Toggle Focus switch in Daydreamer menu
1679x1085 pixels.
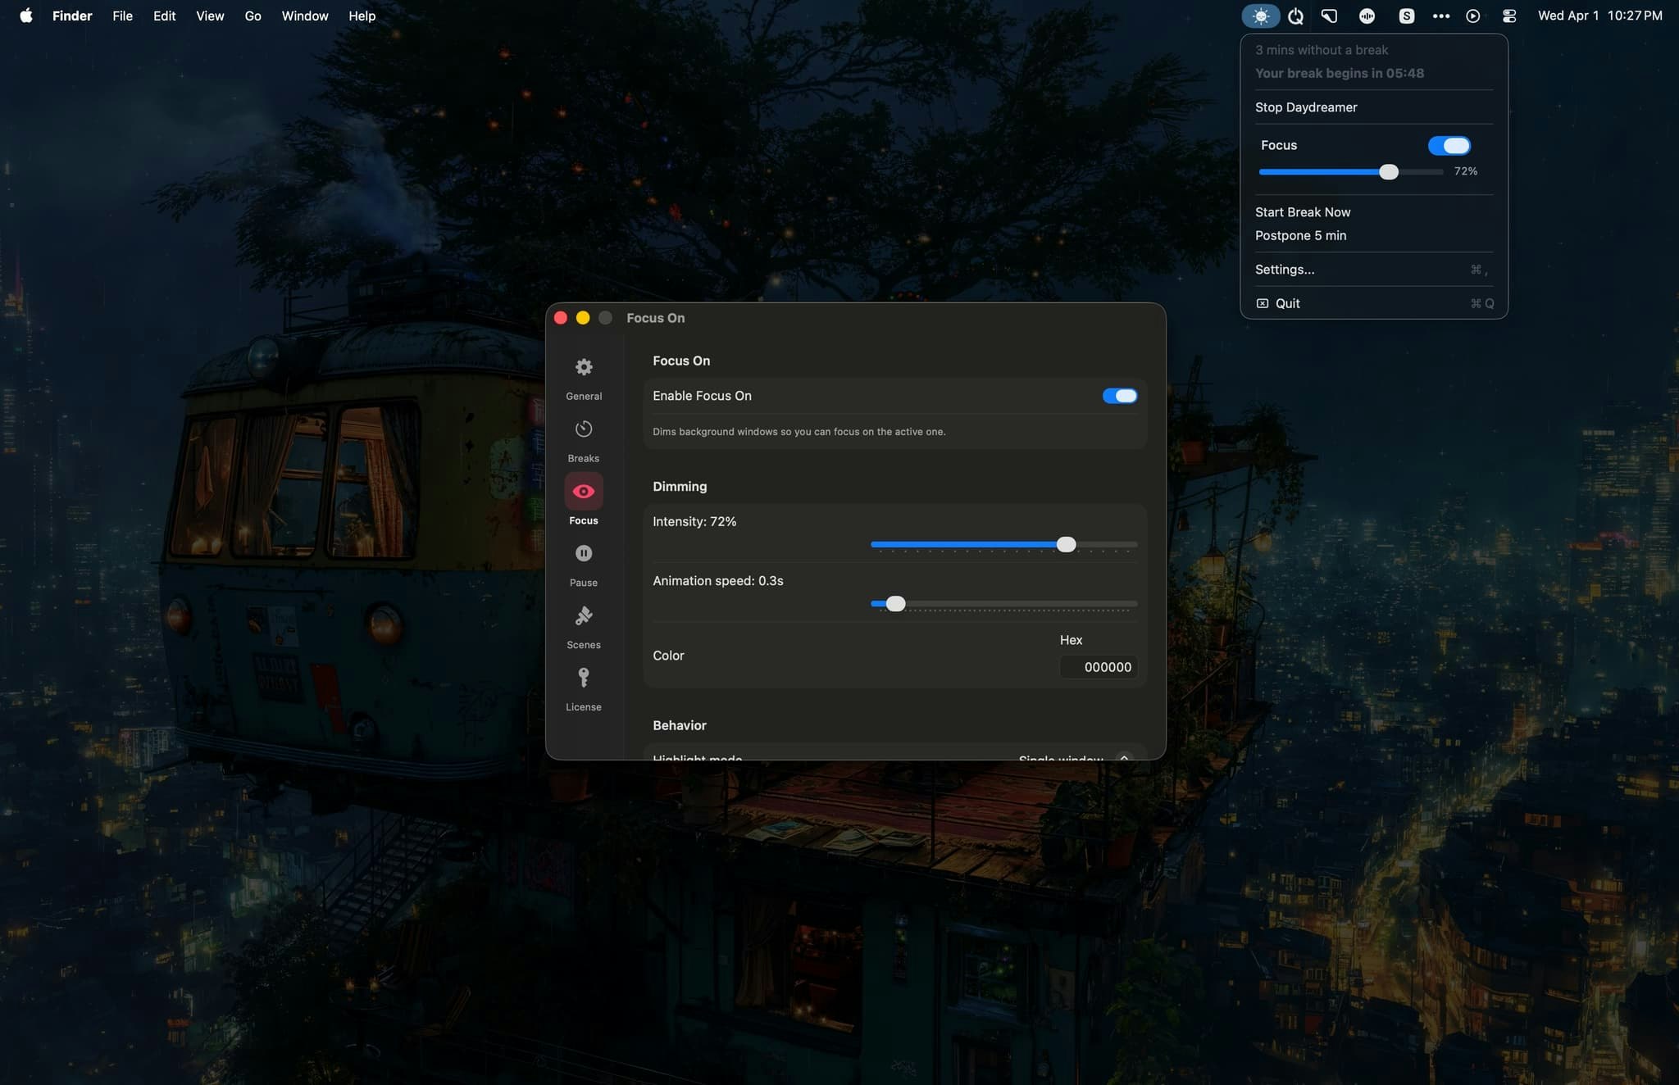coord(1449,146)
